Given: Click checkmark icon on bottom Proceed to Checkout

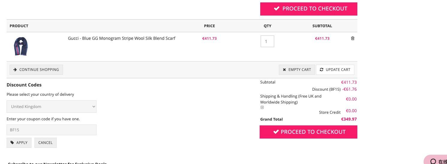Looking at the screenshot, I should (x=276, y=132).
